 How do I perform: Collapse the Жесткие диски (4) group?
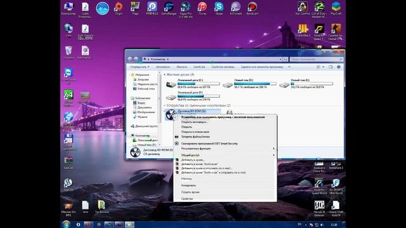point(164,75)
